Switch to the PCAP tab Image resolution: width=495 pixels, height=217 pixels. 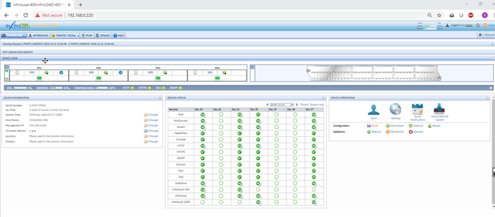tap(87, 35)
